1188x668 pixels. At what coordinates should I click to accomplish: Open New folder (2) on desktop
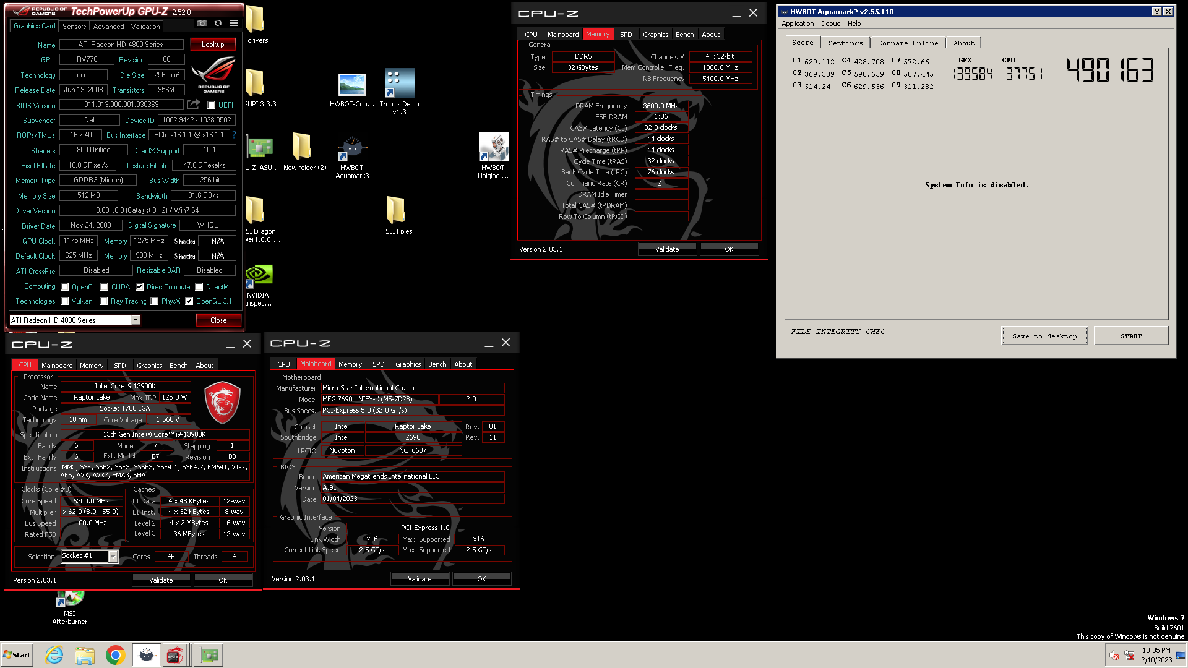coord(304,152)
